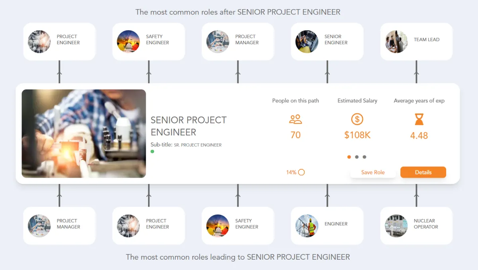Click the Save Role link
Viewport: 478px width, 270px height.
373,172
